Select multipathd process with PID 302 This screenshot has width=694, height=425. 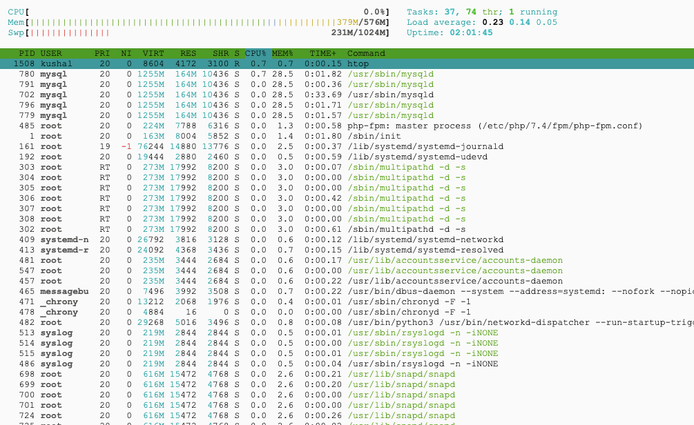click(x=347, y=229)
